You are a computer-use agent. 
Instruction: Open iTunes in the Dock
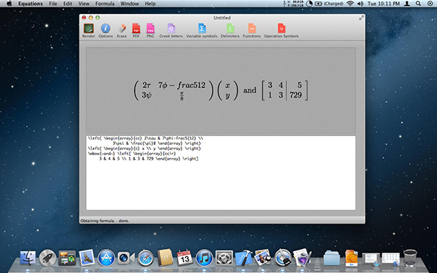point(204,258)
